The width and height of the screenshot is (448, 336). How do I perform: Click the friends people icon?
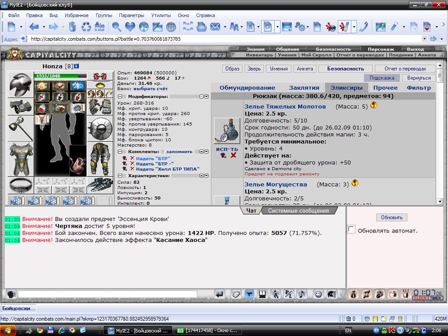(x=393, y=294)
